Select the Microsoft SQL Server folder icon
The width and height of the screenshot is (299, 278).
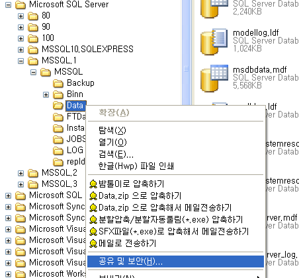[x=21, y=5]
